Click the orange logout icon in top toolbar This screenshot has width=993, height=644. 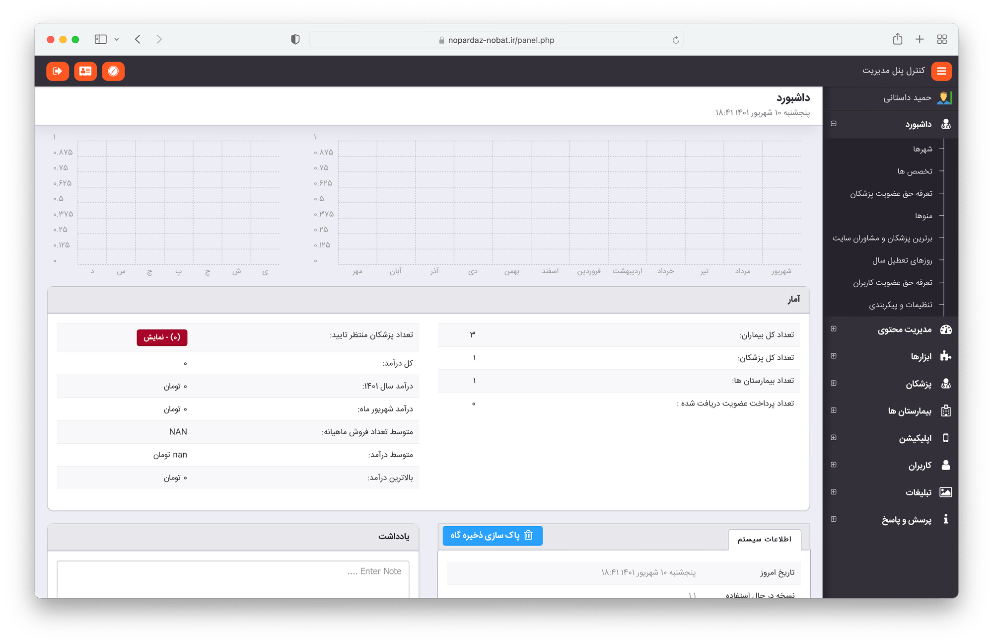click(x=58, y=71)
